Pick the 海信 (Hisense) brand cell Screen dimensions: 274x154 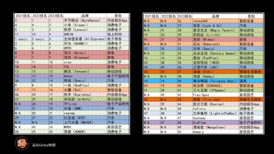pos(85,57)
